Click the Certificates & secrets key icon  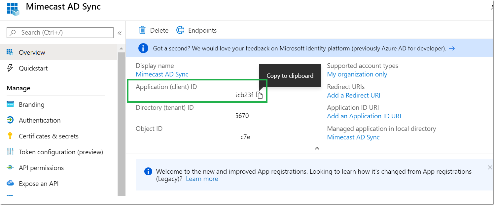[10, 136]
